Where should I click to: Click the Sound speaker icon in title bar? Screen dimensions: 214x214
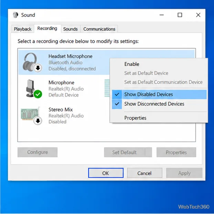pyautogui.click(x=16, y=15)
